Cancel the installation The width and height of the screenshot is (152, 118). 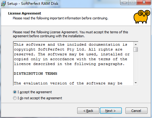(x=136, y=111)
